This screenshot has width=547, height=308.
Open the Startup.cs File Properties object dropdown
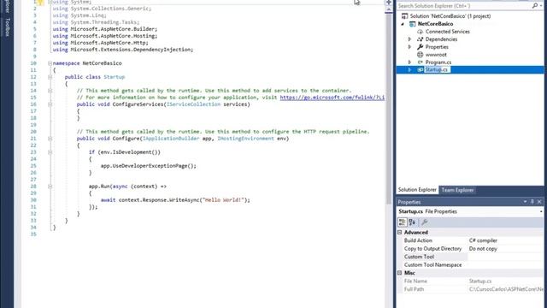[541, 211]
